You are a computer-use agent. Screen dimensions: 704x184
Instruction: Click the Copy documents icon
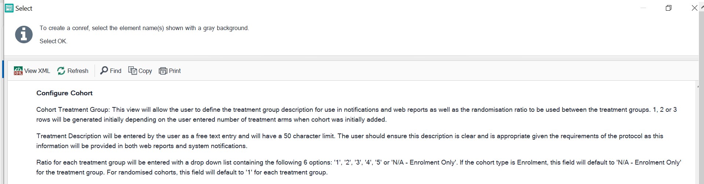(132, 70)
